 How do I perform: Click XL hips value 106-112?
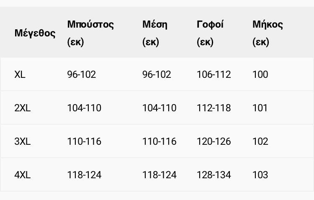tap(214, 74)
